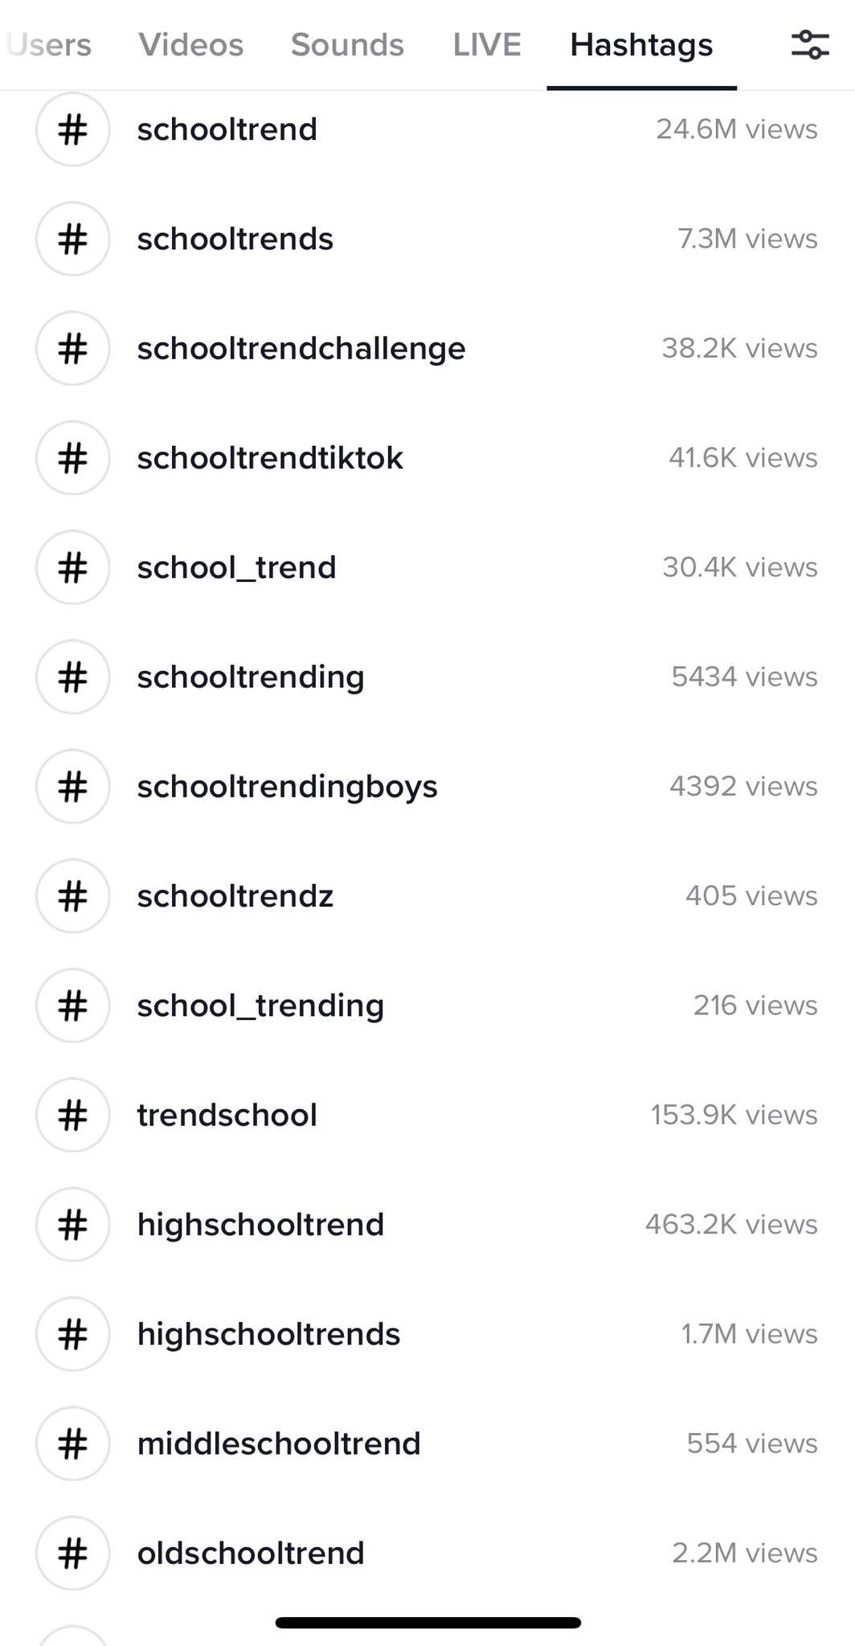Viewport: 855px width, 1646px height.
Task: Click the hashtag icon beside oldschooltrend
Action: coord(72,1554)
